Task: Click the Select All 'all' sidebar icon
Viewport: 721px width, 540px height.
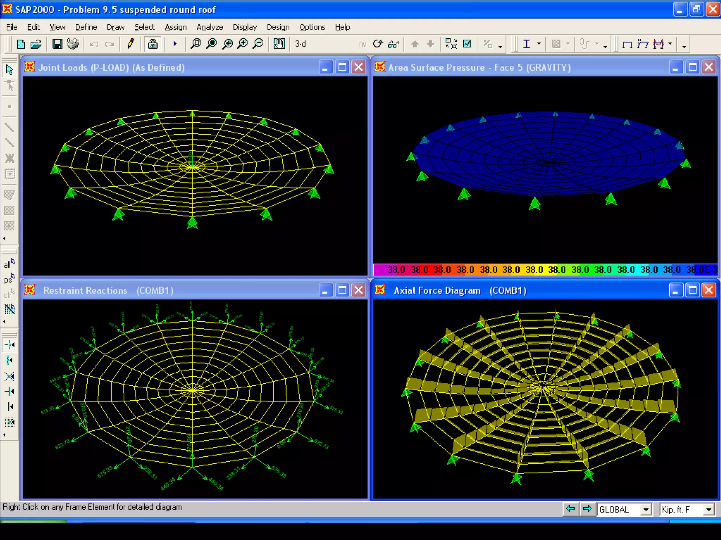Action: tap(9, 263)
